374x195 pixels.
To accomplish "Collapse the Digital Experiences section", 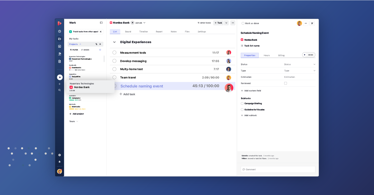I will (x=114, y=42).
